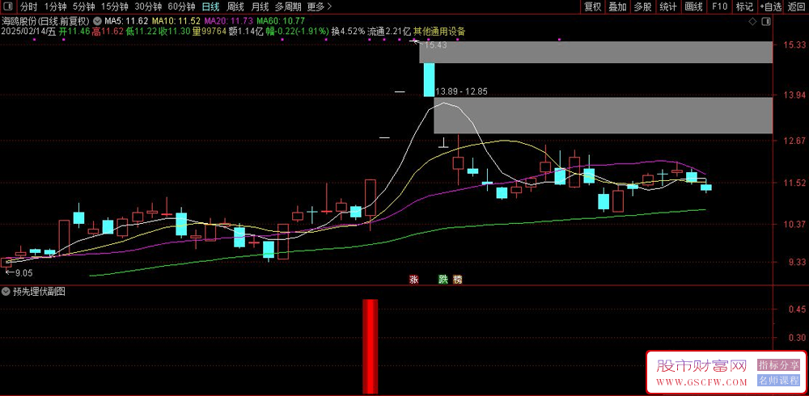Click the WWW.GSCFW.COM website link
Image resolution: width=809 pixels, height=396 pixels.
(701, 382)
